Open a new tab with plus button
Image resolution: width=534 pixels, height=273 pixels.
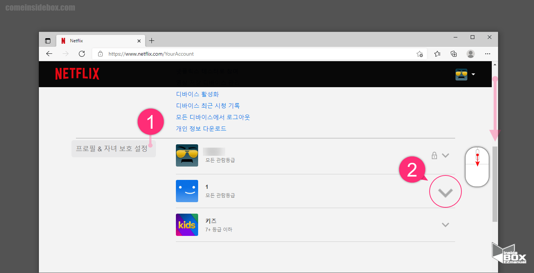[x=151, y=41]
